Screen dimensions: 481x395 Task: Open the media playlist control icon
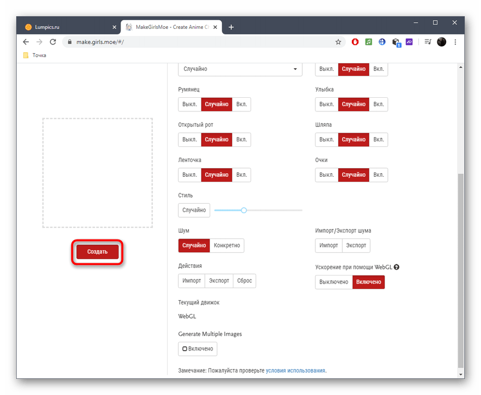coord(427,42)
